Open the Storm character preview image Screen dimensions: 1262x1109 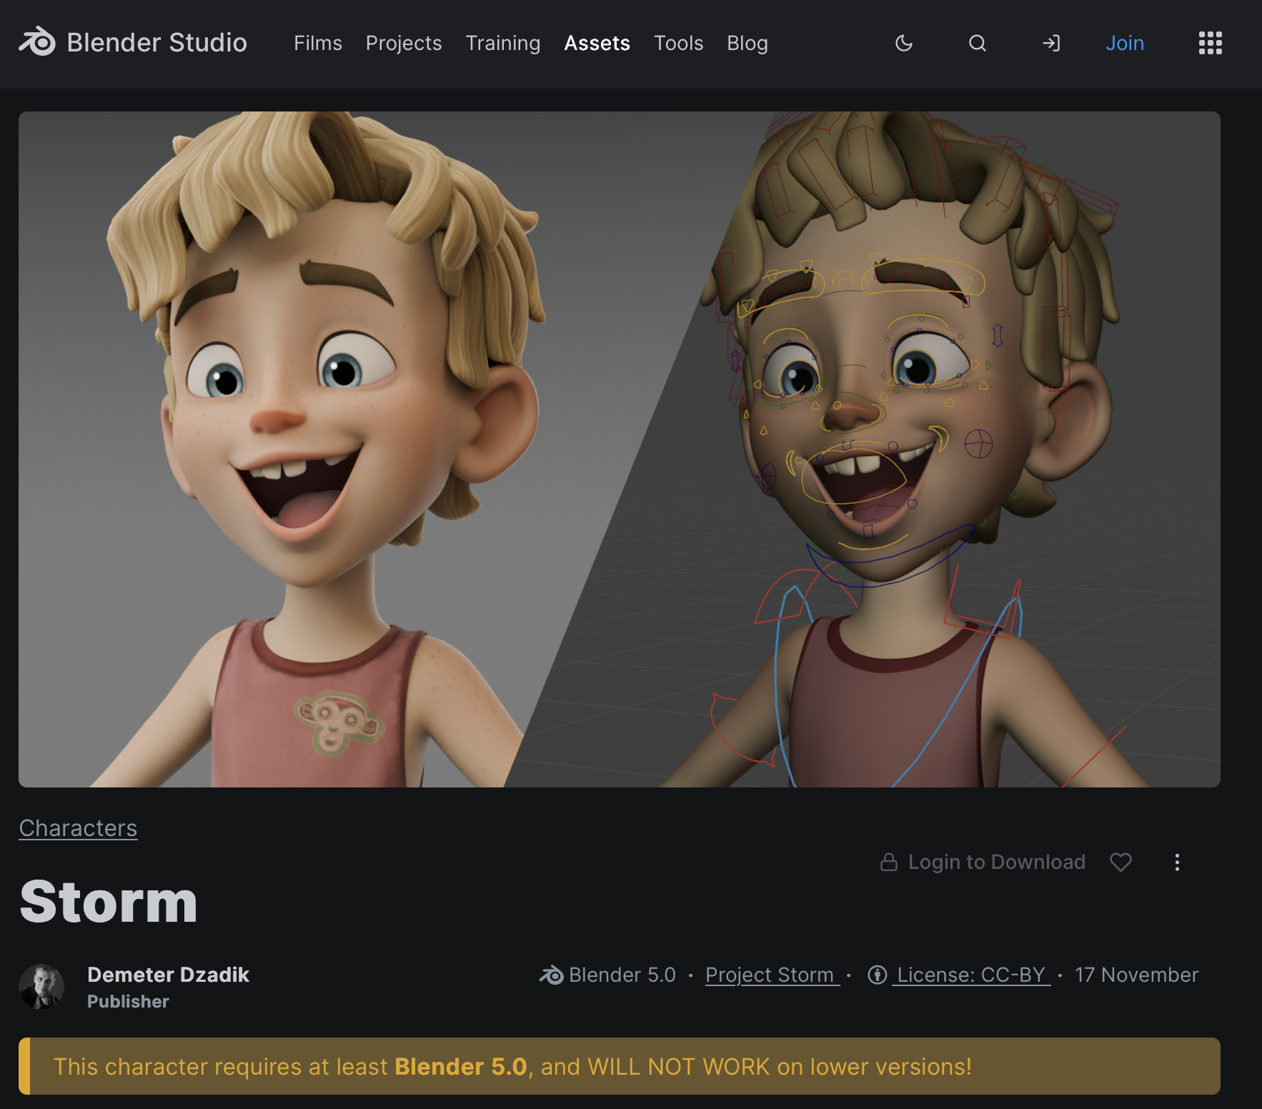pyautogui.click(x=620, y=449)
